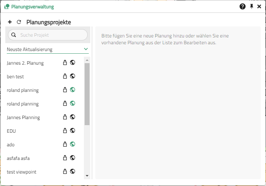This screenshot has width=266, height=186.
Task: Refresh the Planungsprojekte list
Action: point(19,22)
